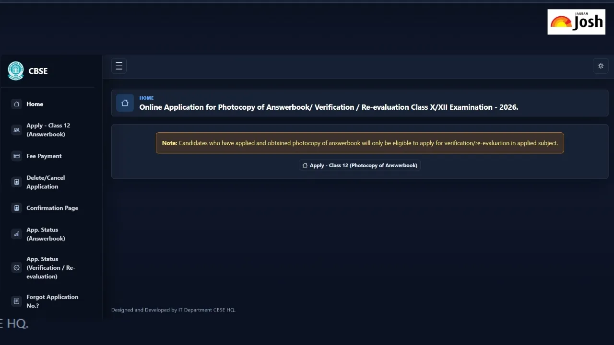Click the CBSE brand name text
The image size is (614, 345).
click(38, 71)
